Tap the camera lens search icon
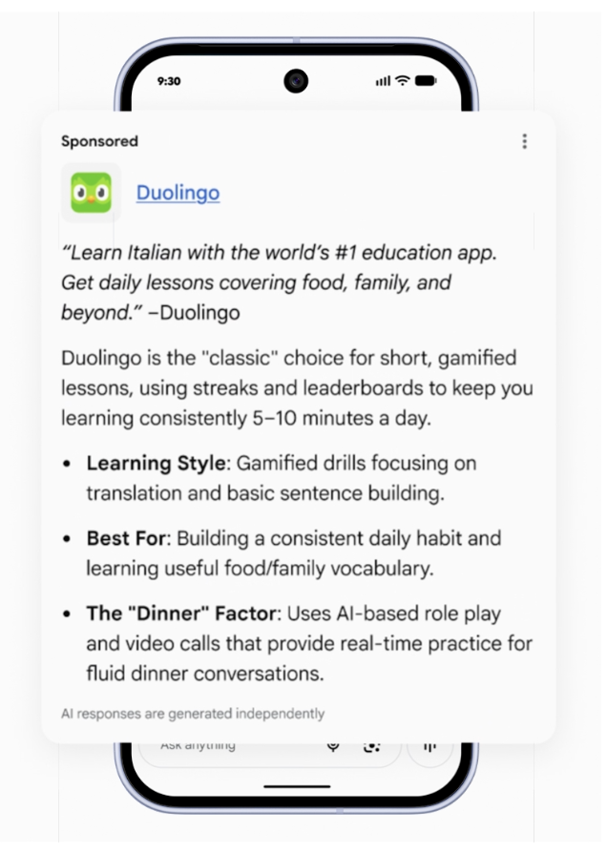Screen dimensions: 607x853 [x=372, y=747]
